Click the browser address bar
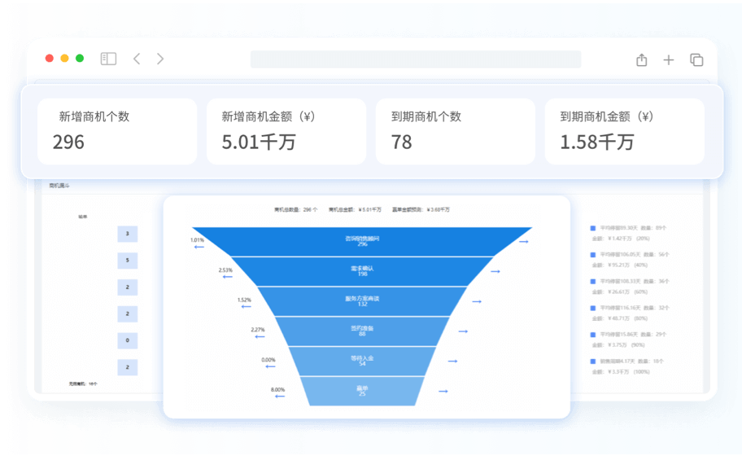This screenshot has height=456, width=742. 415,59
